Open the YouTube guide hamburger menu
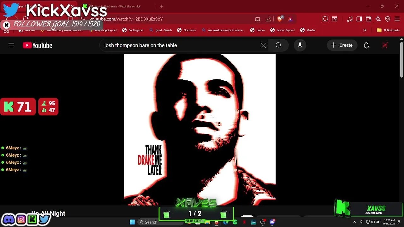 click(x=11, y=45)
